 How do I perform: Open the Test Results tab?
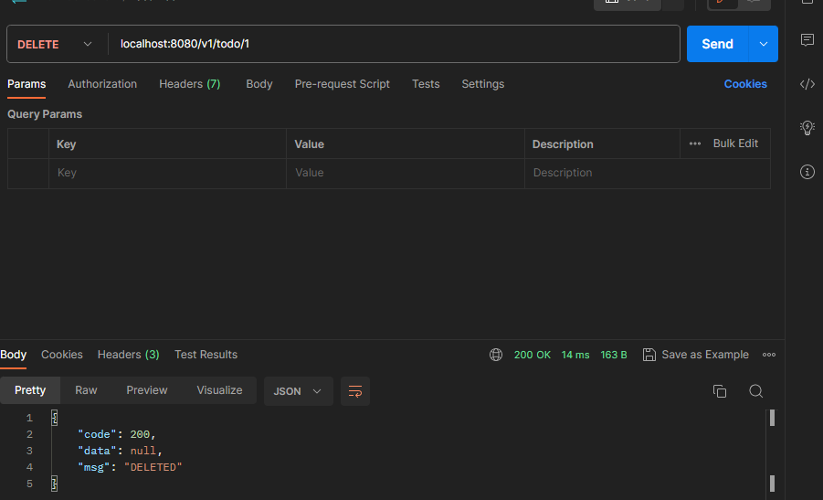pos(206,355)
